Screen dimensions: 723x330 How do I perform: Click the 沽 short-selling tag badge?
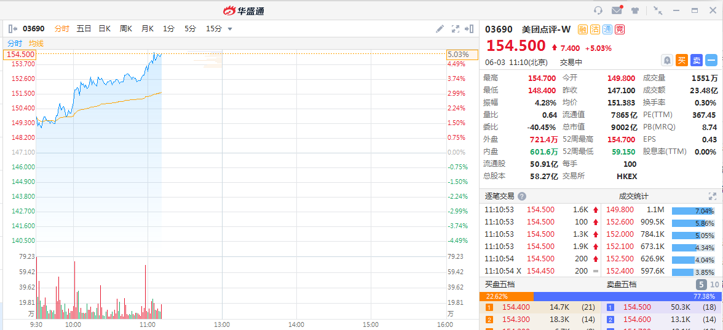(595, 29)
